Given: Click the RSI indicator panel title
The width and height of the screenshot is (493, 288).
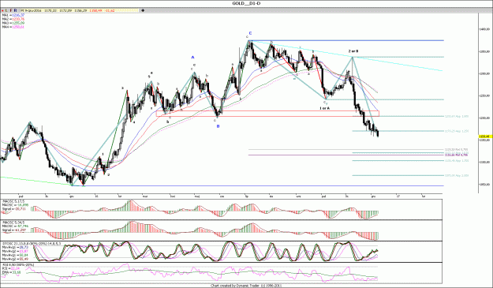Looking at the screenshot, I should coord(18,265).
